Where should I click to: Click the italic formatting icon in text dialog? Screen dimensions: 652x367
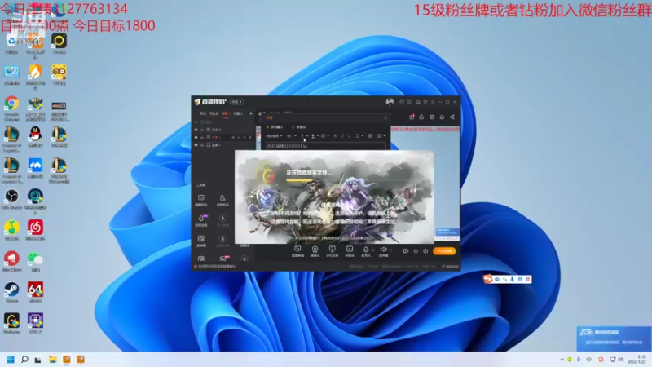[x=342, y=136]
